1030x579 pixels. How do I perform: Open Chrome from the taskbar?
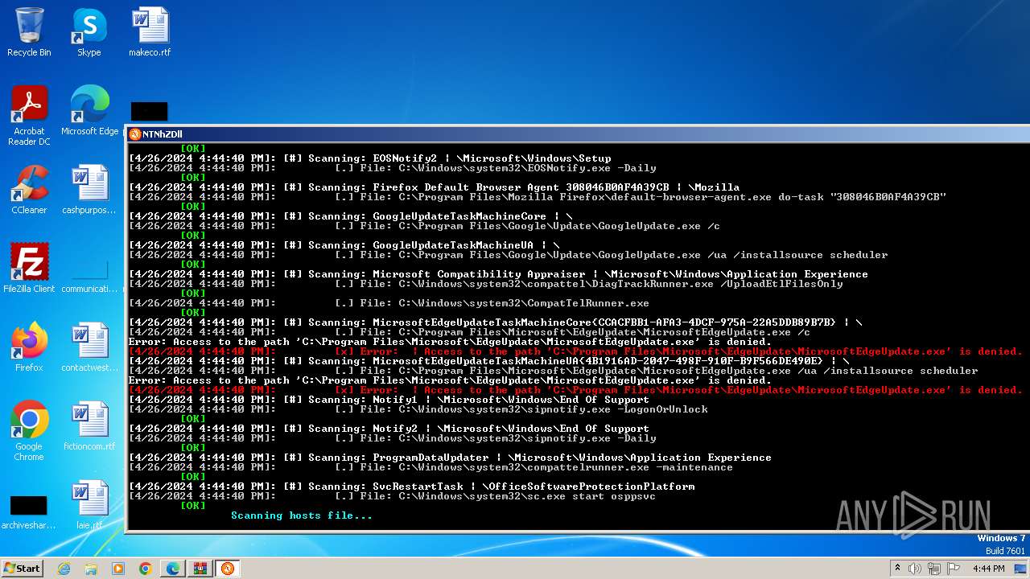click(146, 569)
